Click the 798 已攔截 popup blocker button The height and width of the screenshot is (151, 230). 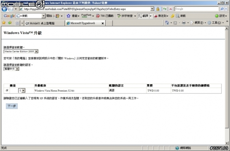pos(105,16)
